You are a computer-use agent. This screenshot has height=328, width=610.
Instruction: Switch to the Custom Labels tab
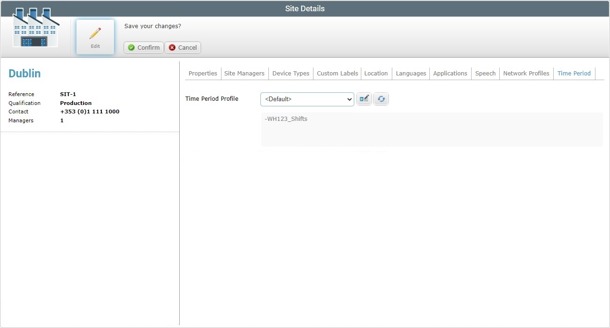click(x=337, y=73)
